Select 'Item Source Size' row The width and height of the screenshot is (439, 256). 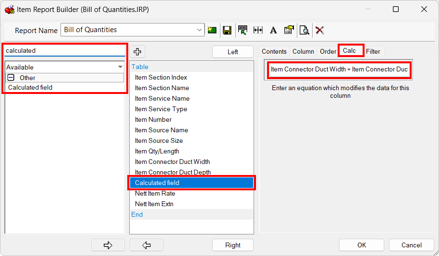pyautogui.click(x=192, y=140)
